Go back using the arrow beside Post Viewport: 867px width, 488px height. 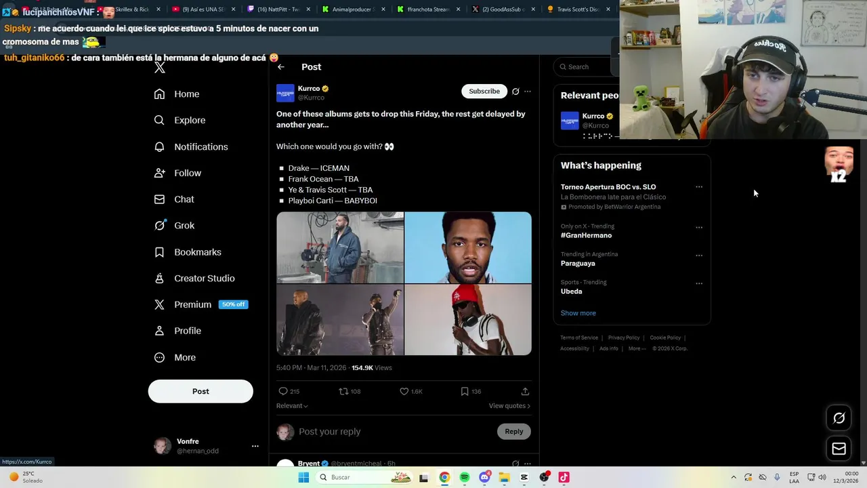click(x=281, y=66)
